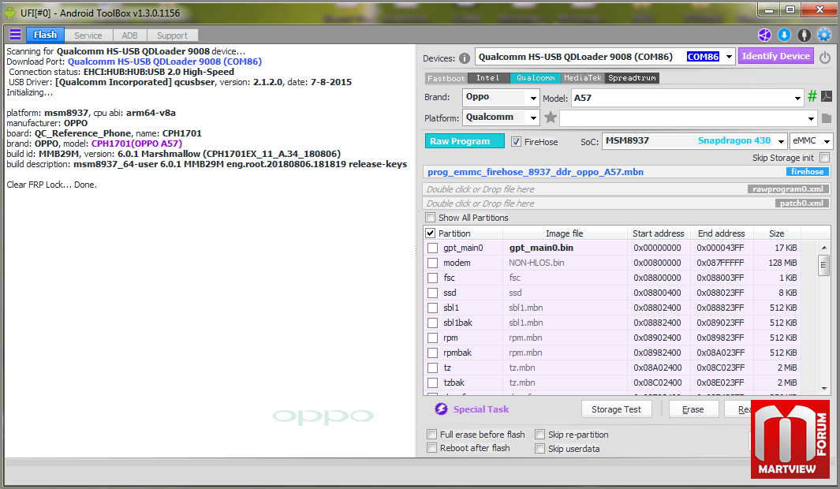Select the Qualcomm mode tab
840x489 pixels.
click(536, 78)
